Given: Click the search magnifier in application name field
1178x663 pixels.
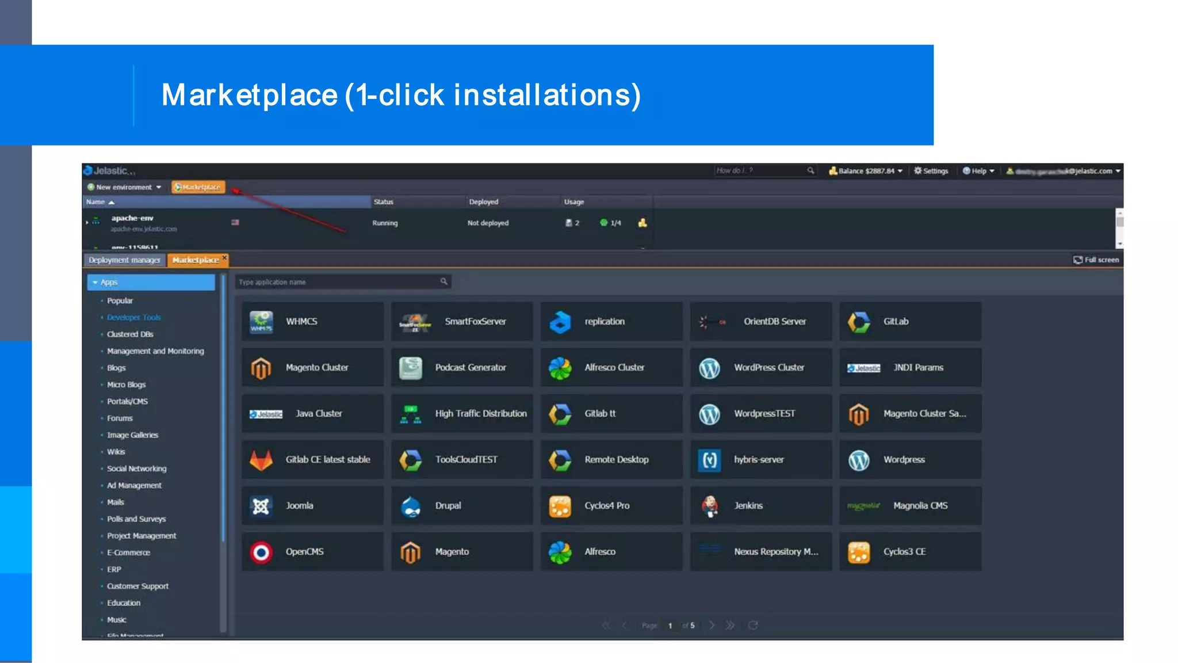Looking at the screenshot, I should 443,281.
